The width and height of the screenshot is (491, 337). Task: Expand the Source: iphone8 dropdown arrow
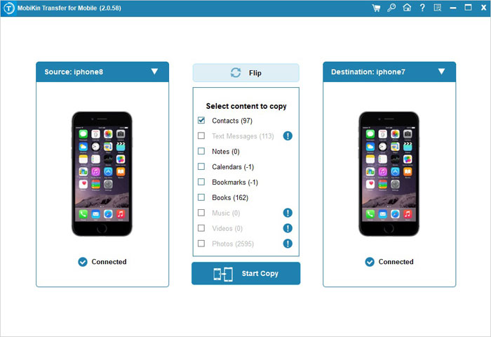(154, 72)
